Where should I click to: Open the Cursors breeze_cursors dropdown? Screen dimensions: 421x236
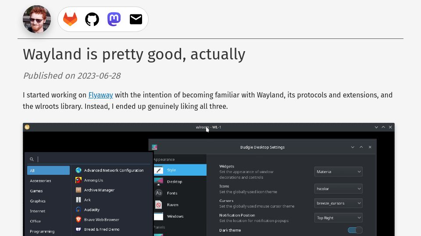click(338, 203)
